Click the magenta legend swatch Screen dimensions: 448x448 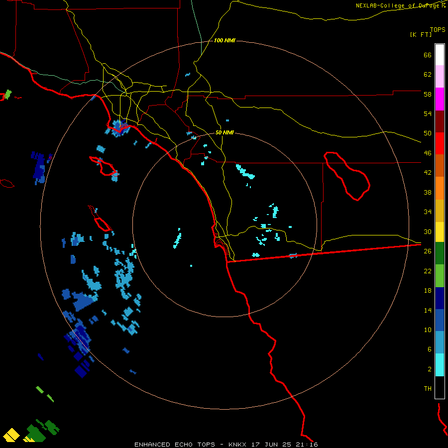440,99
